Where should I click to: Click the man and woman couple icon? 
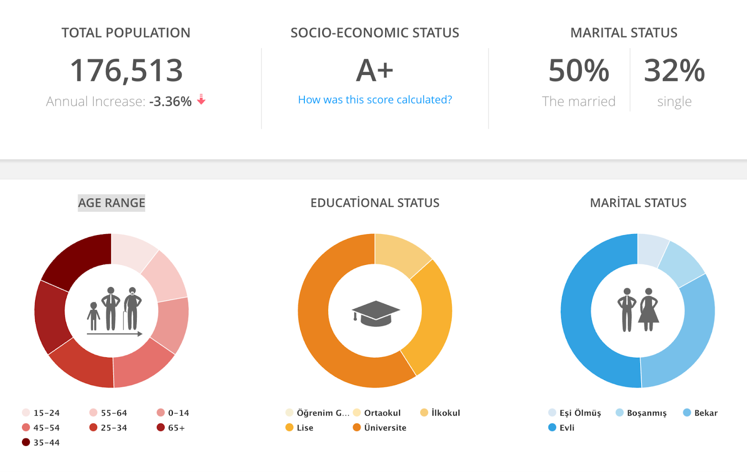pyautogui.click(x=638, y=310)
